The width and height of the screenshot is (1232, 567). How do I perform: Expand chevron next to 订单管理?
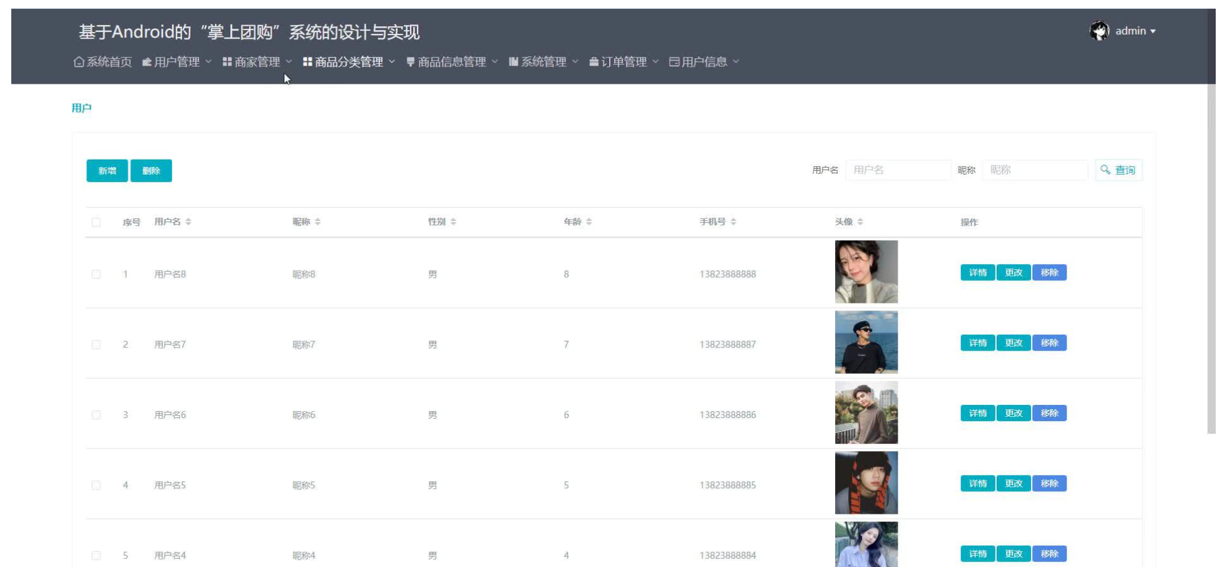coord(655,61)
